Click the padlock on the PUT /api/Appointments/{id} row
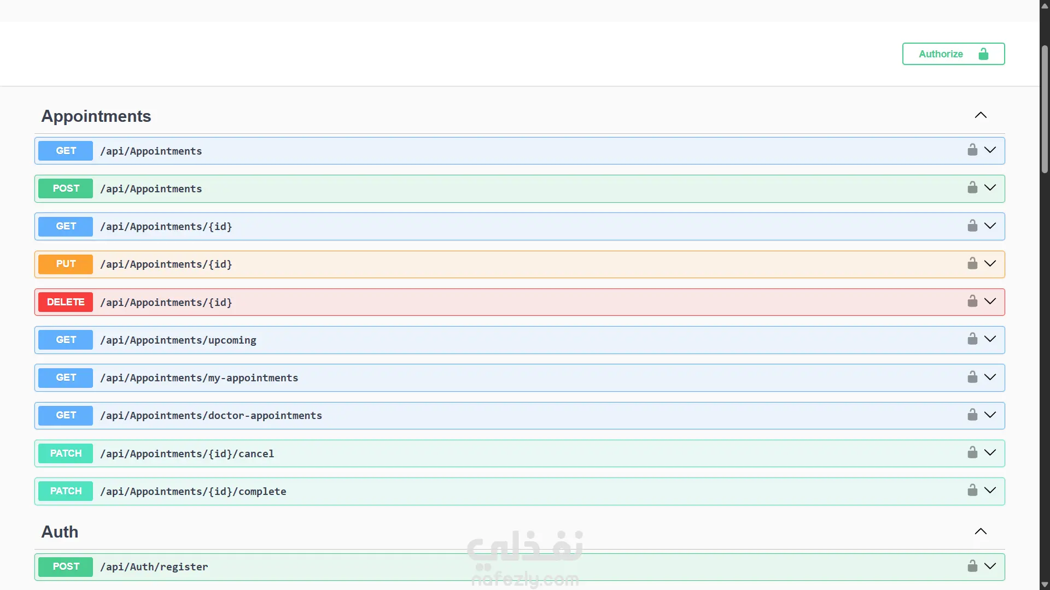Screen dimensions: 1050x590 tap(972, 264)
